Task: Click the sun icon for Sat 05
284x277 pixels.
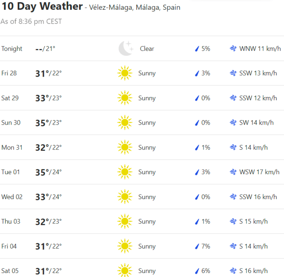Action: tap(125, 271)
